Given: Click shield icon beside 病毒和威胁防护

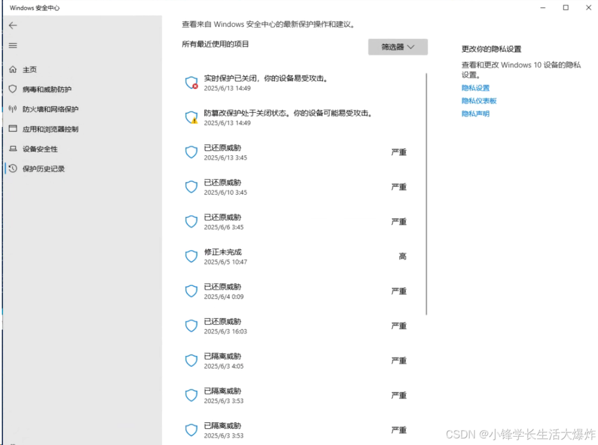Looking at the screenshot, I should (x=13, y=89).
